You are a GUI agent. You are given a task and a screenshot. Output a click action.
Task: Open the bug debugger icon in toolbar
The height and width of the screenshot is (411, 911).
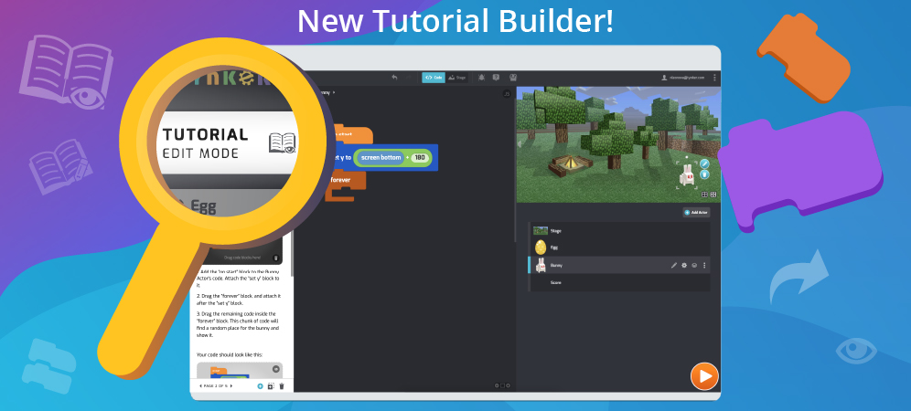[x=481, y=78]
